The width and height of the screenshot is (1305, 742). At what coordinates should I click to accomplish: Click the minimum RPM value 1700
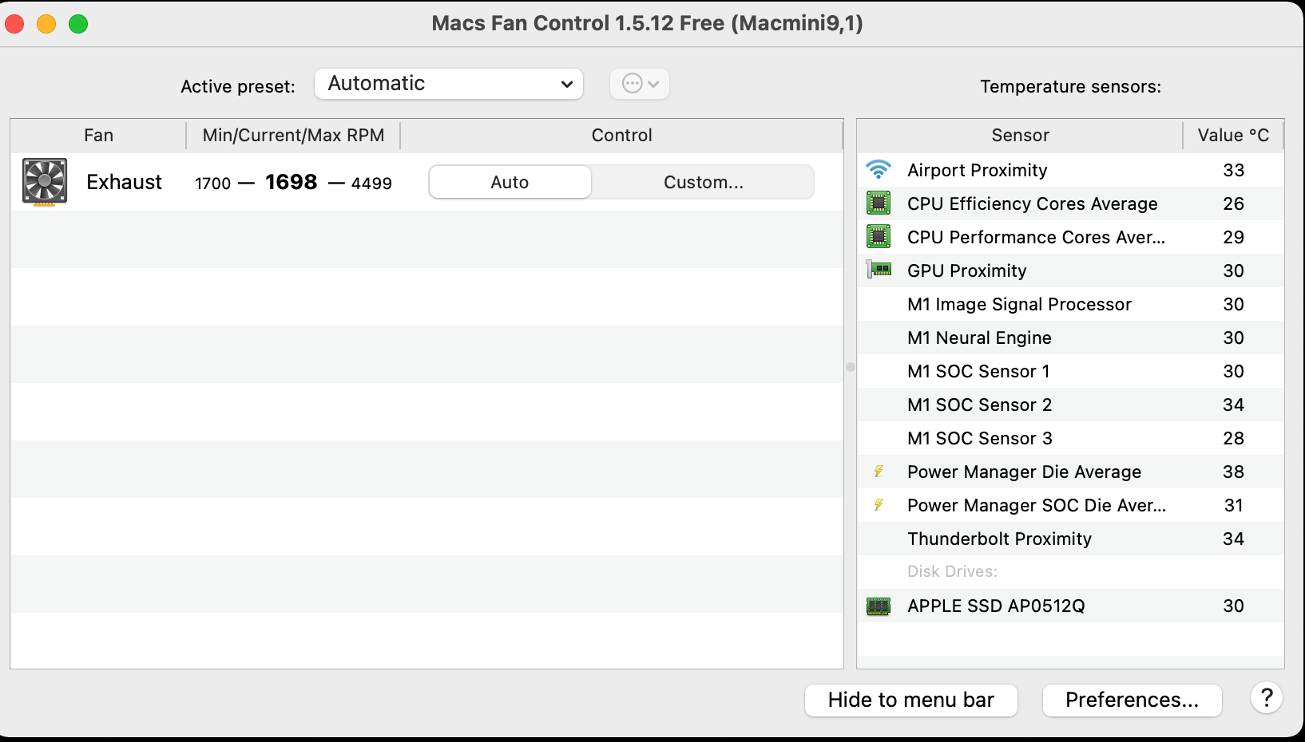click(x=213, y=184)
